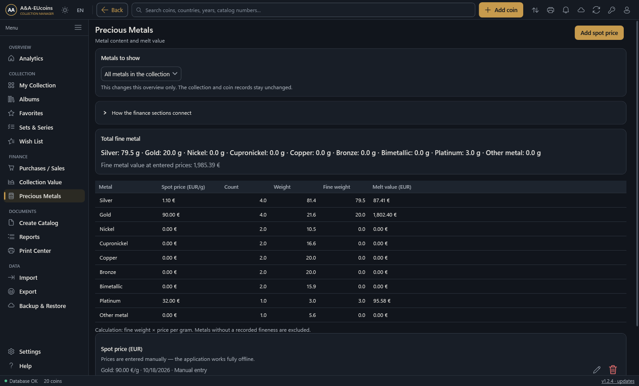This screenshot has height=386, width=639.
Task: Select the Other metal row name
Action: coord(114,315)
